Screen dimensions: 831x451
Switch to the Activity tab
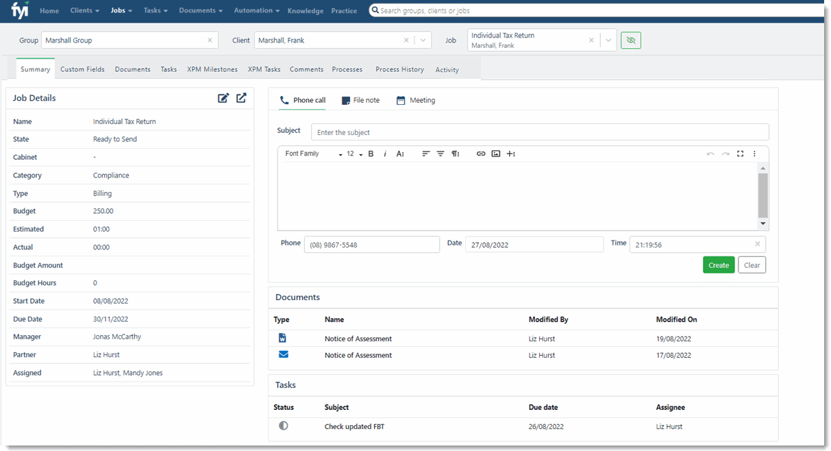click(447, 70)
